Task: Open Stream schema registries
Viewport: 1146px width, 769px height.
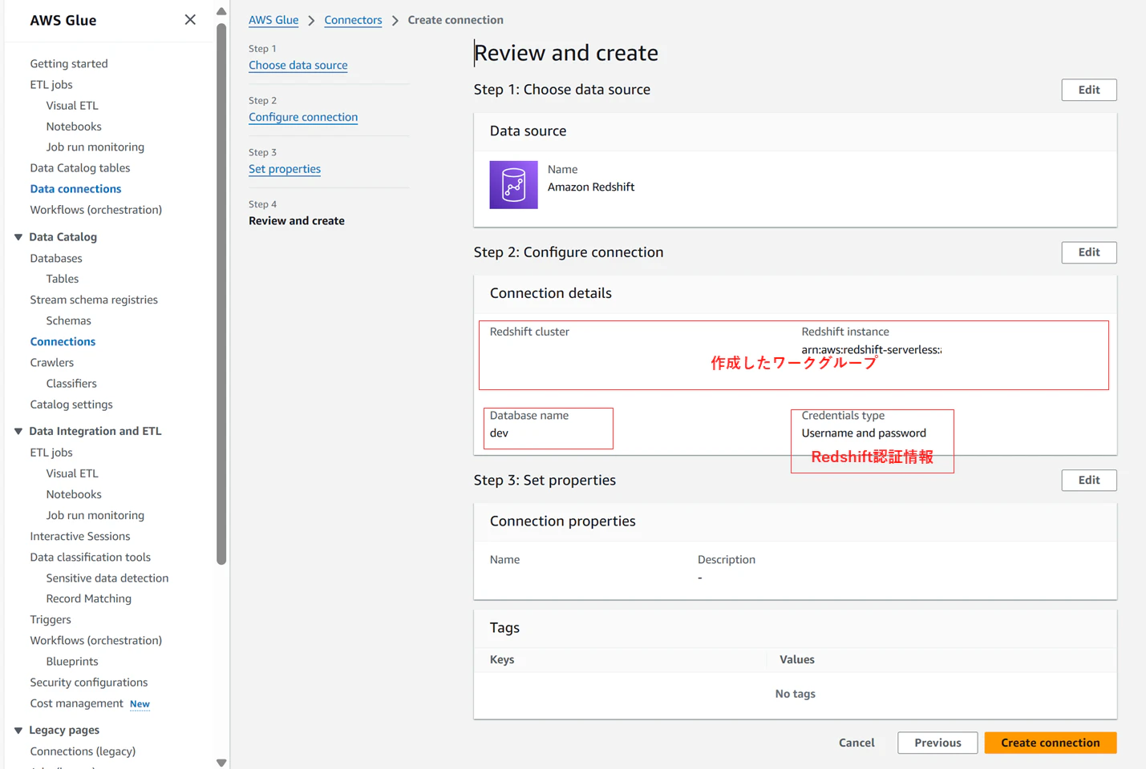Action: pos(94,300)
